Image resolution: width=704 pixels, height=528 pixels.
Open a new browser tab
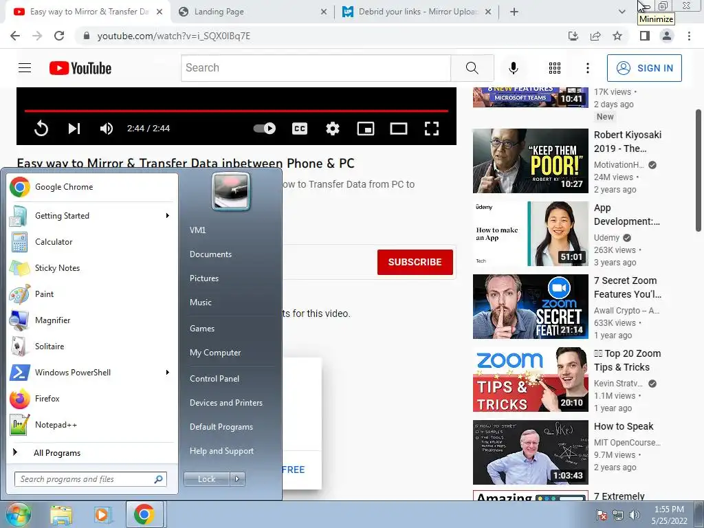pos(514,12)
